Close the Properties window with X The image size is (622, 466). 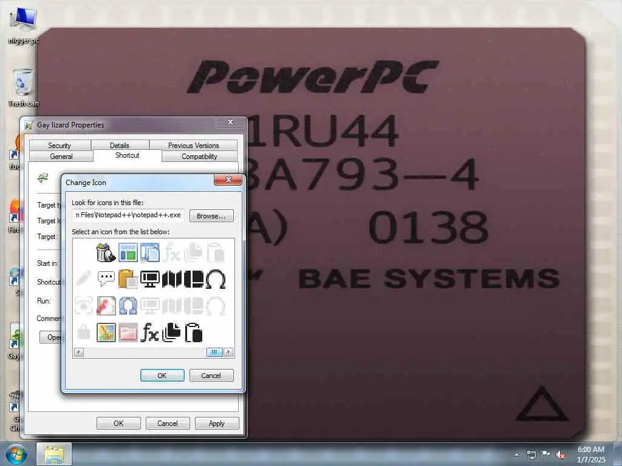[x=230, y=122]
